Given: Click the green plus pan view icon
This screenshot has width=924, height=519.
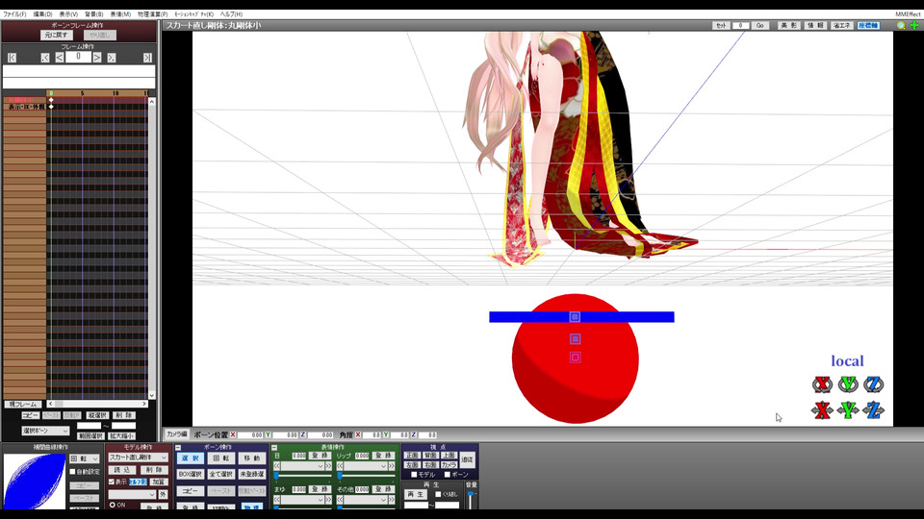Looking at the screenshot, I should (914, 25).
